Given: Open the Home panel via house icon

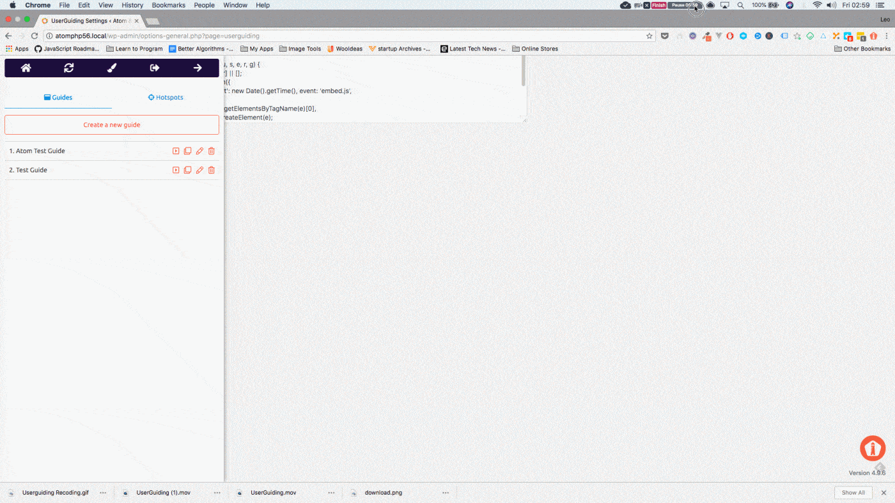Looking at the screenshot, I should pos(26,67).
